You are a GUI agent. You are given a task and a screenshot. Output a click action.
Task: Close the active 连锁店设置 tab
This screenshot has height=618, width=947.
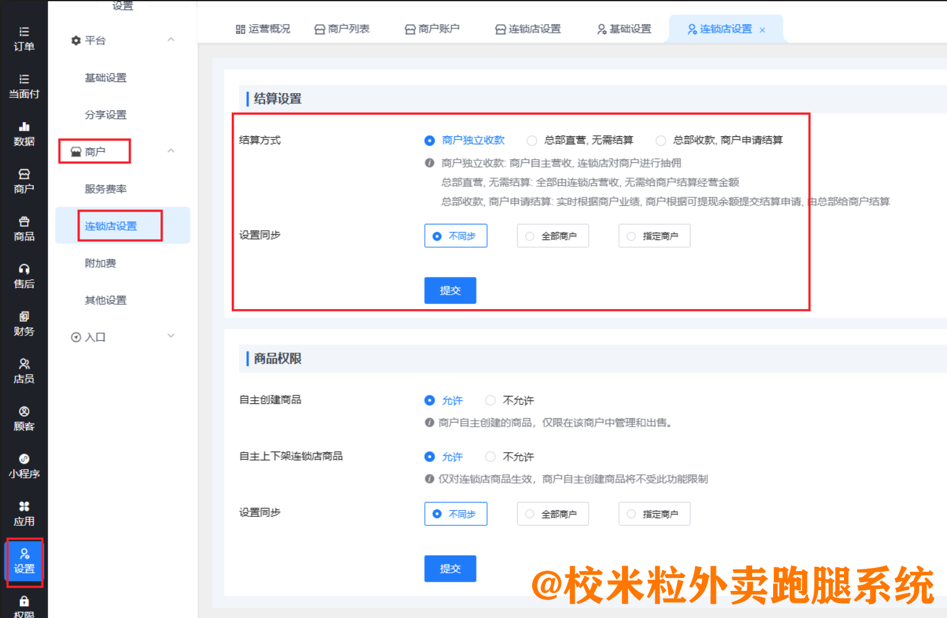763,30
